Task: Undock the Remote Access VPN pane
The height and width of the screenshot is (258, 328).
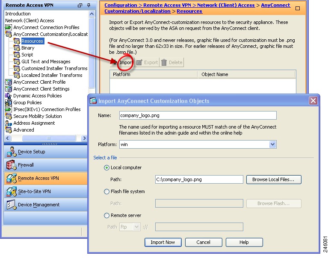Action: coord(80,6)
